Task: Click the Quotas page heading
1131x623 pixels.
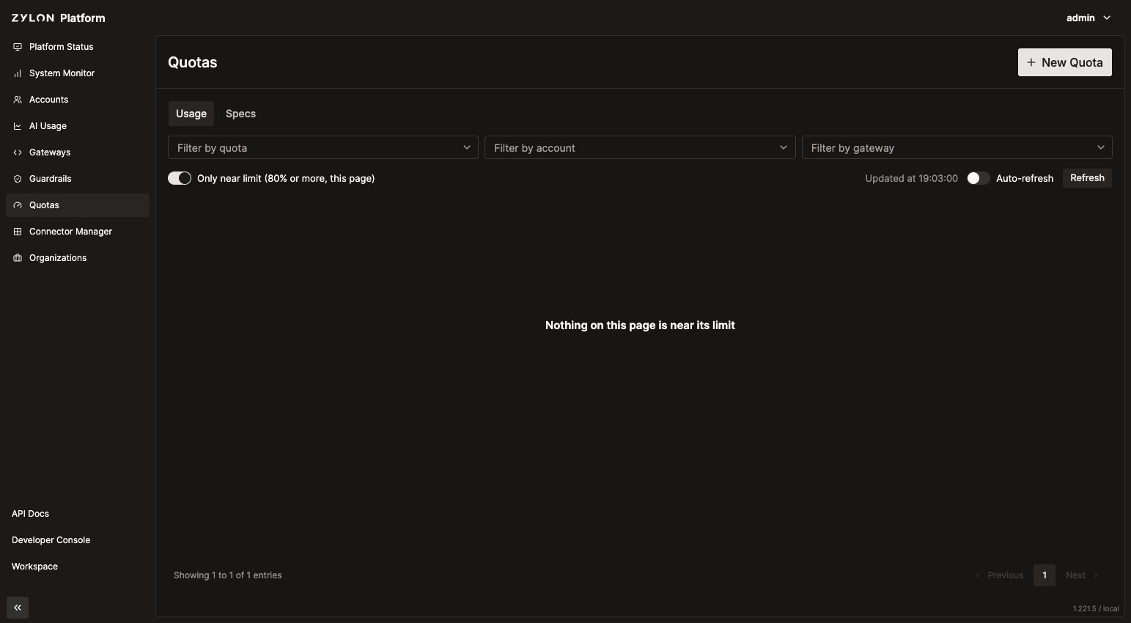Action: click(x=192, y=62)
